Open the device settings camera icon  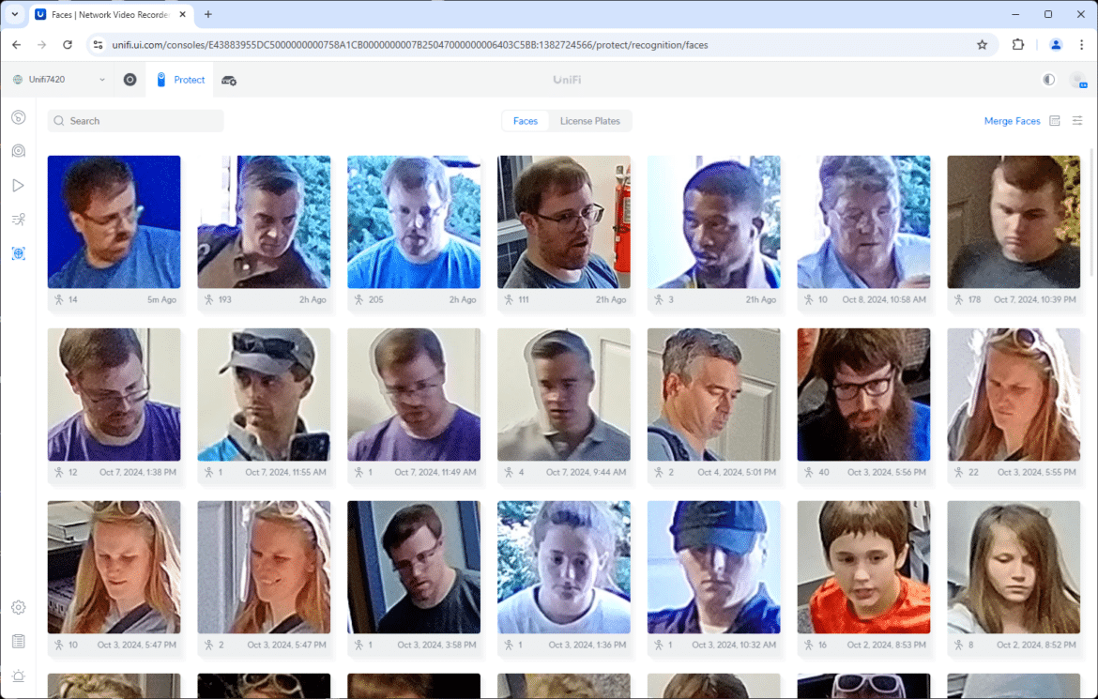229,80
